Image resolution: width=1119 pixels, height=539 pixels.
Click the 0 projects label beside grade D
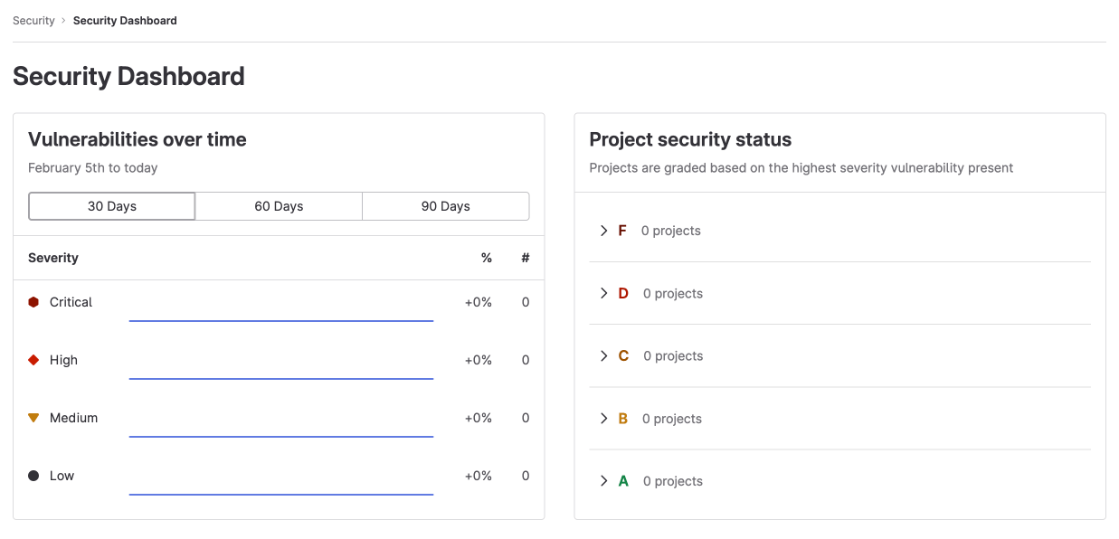[x=673, y=293]
